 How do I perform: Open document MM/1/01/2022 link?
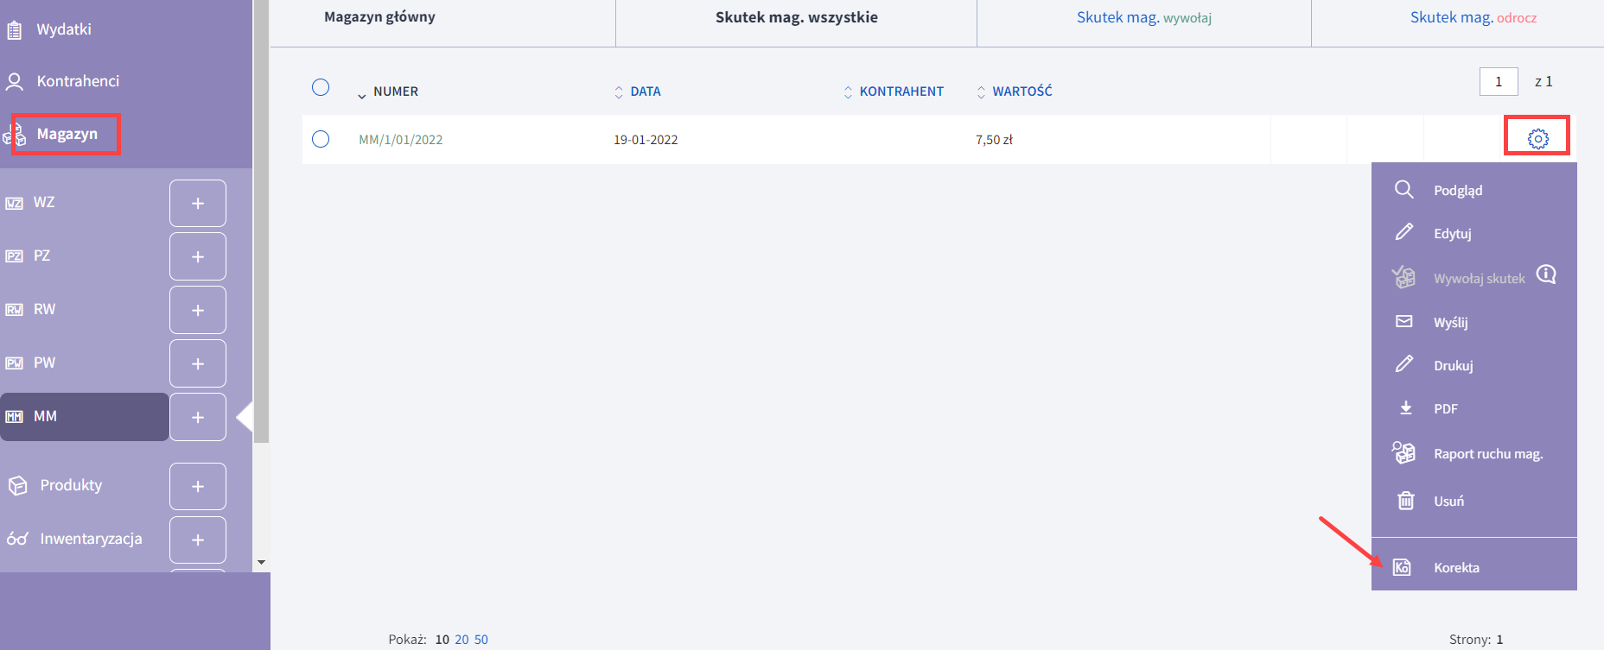[x=400, y=140]
